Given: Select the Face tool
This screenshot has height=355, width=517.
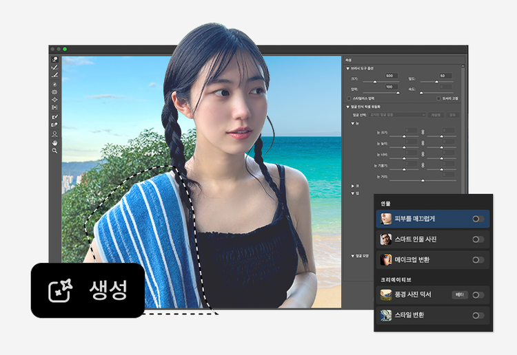Looking at the screenshot, I should [x=54, y=134].
